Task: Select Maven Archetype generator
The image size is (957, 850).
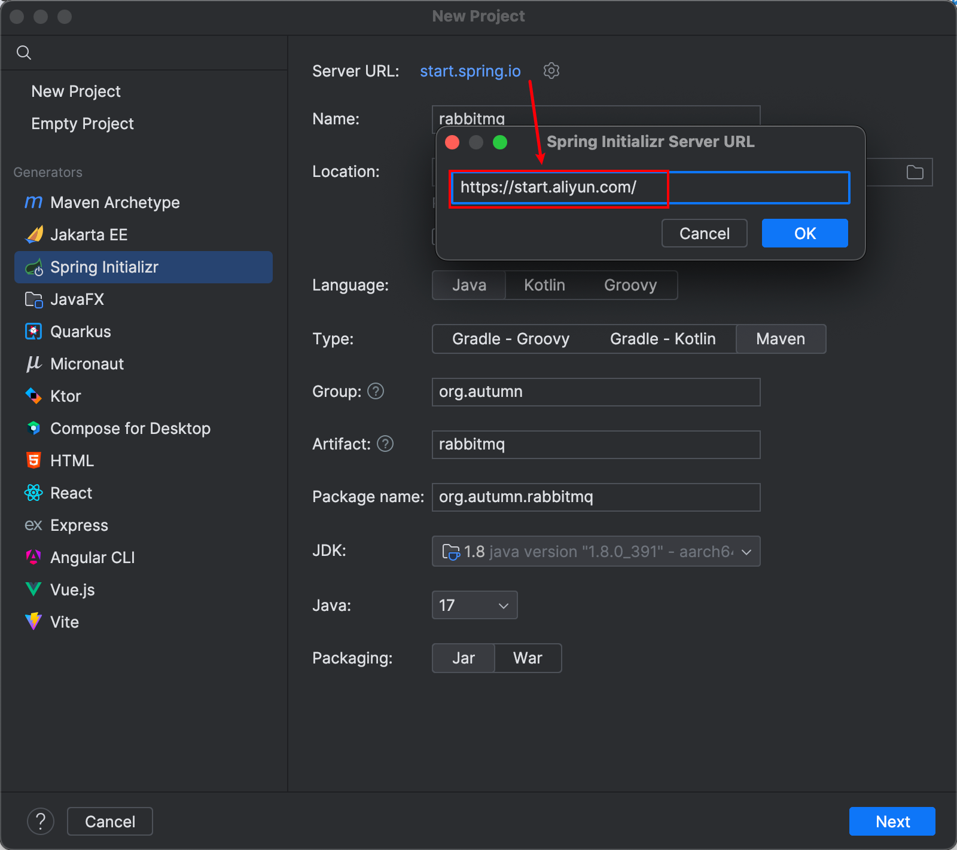Action: click(x=144, y=203)
